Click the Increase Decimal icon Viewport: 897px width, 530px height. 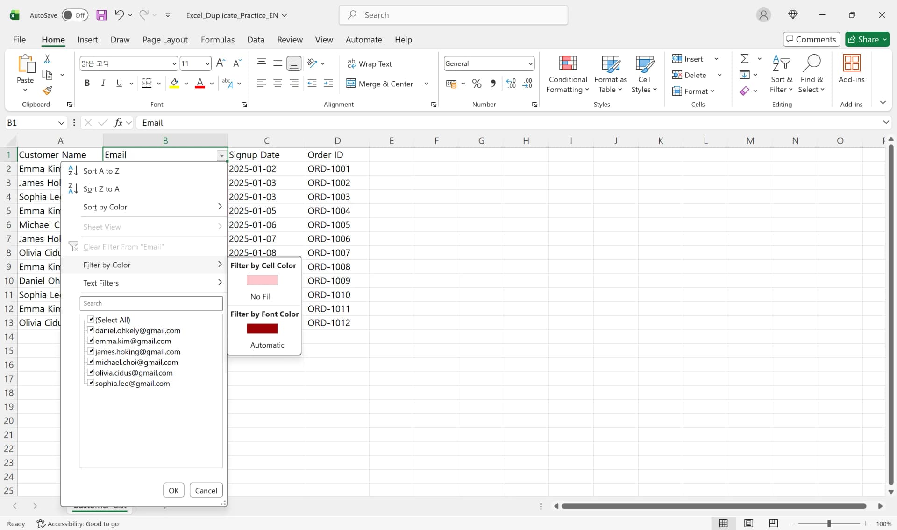click(511, 83)
